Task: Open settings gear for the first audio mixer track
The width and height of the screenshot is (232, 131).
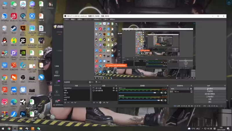Action: (x=165, y=93)
